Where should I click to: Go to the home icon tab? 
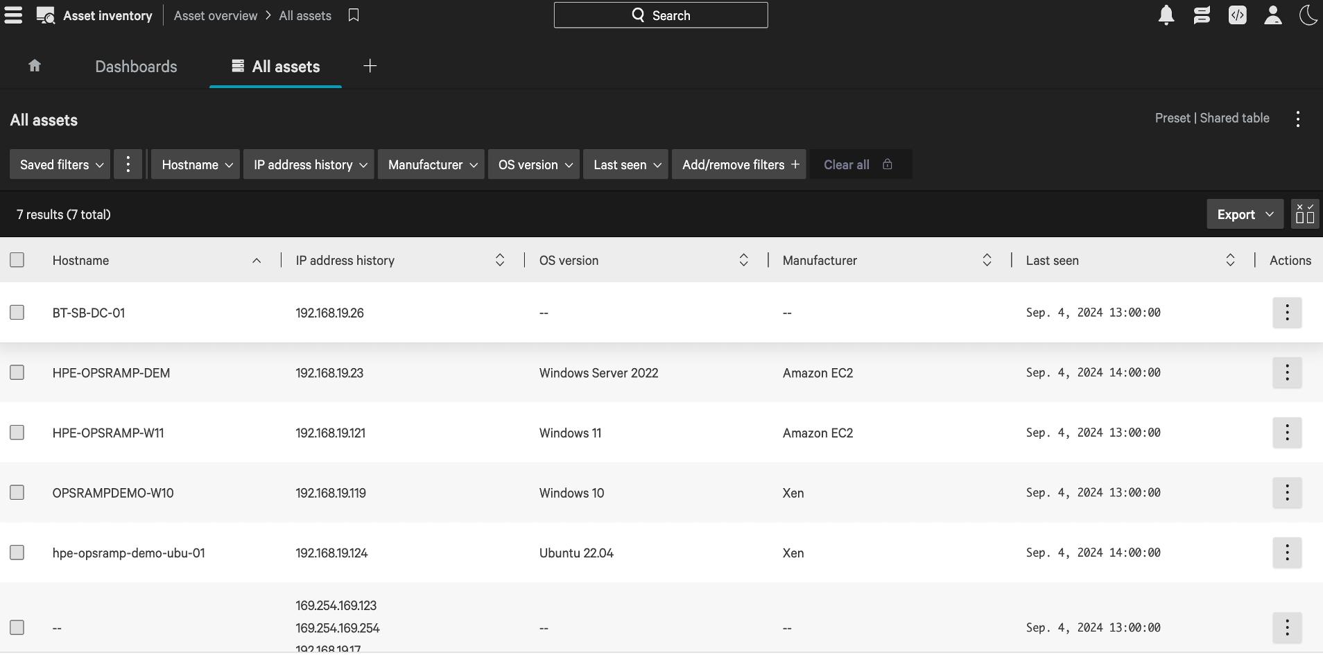[35, 66]
